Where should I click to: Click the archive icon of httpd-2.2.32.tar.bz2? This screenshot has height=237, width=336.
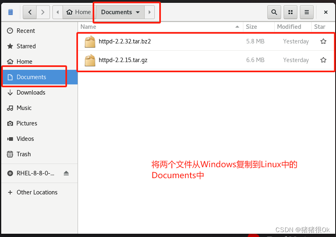coord(90,41)
